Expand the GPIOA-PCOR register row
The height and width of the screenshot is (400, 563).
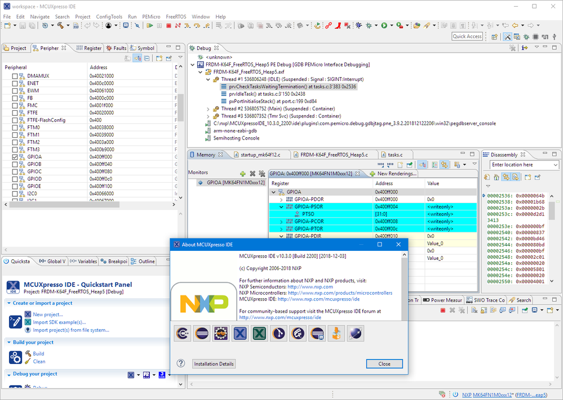coord(282,222)
